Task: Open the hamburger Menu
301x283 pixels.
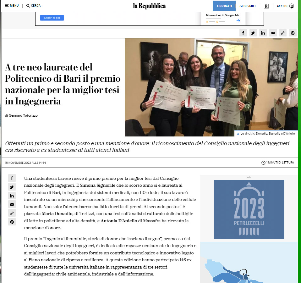Action: [x=12, y=6]
